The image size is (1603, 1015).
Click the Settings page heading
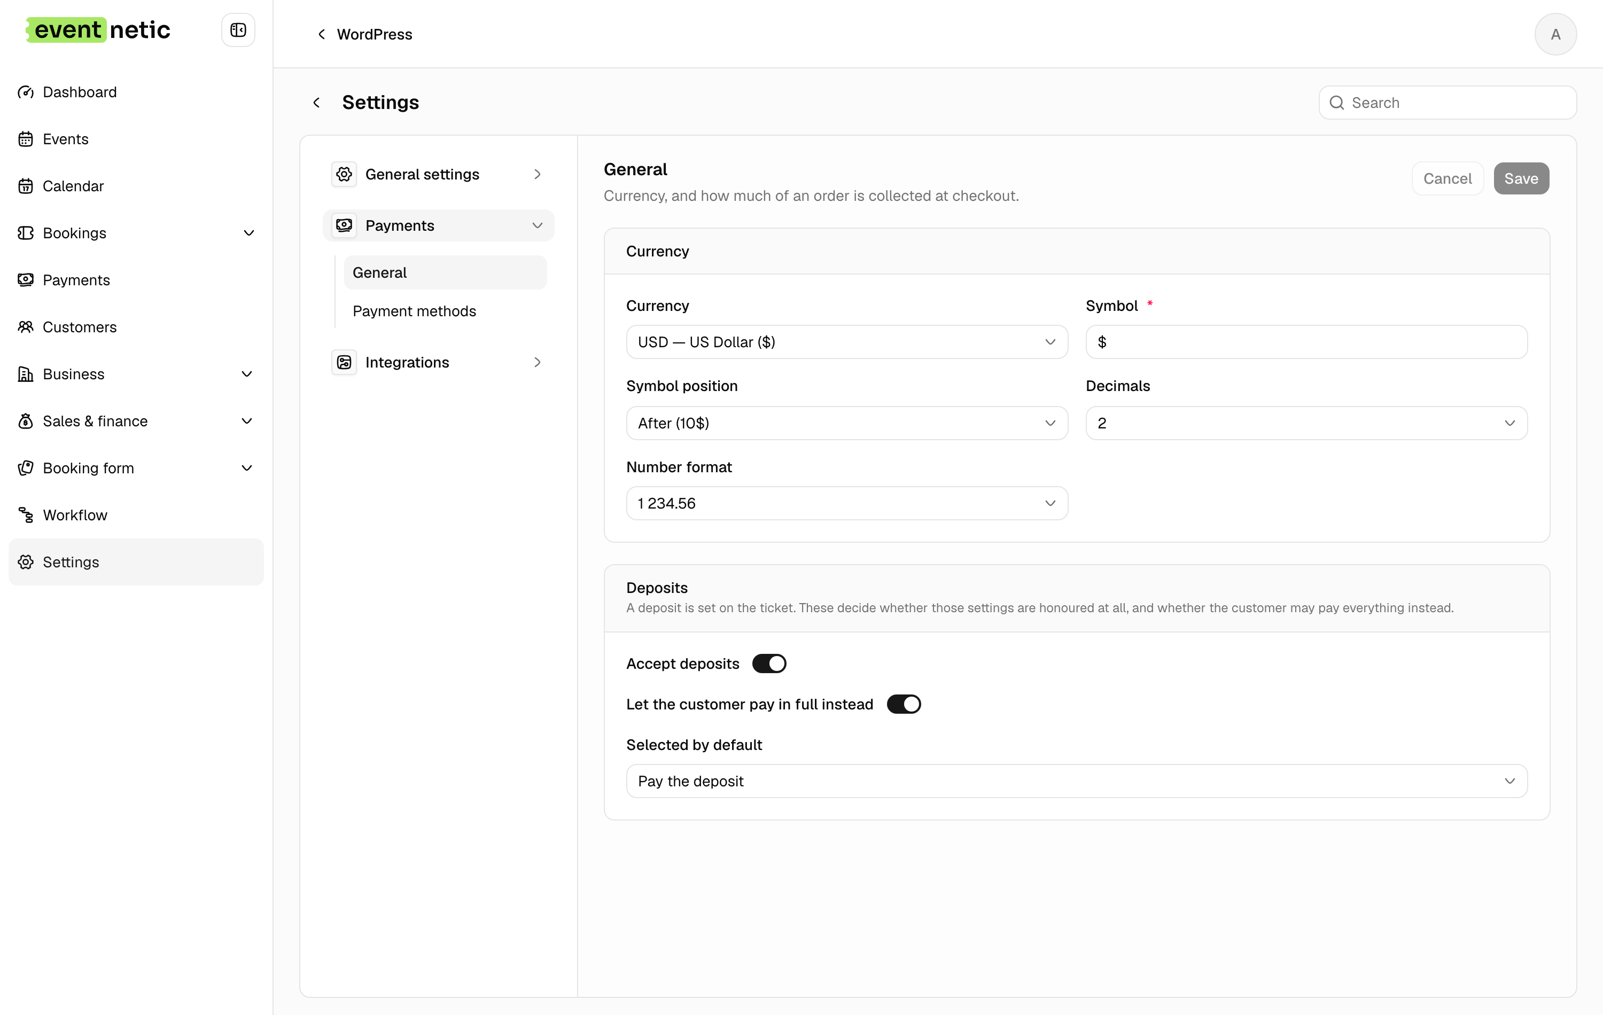point(380,103)
